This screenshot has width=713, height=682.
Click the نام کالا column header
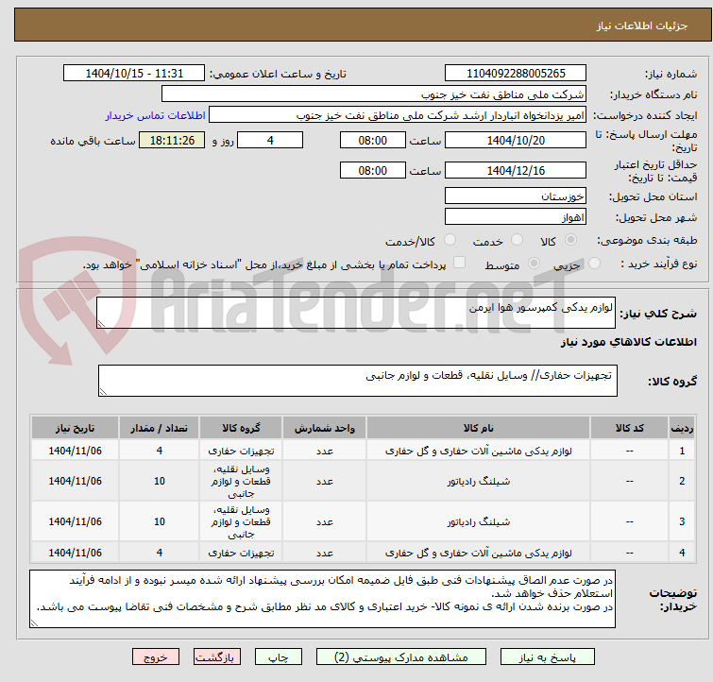tap(479, 428)
